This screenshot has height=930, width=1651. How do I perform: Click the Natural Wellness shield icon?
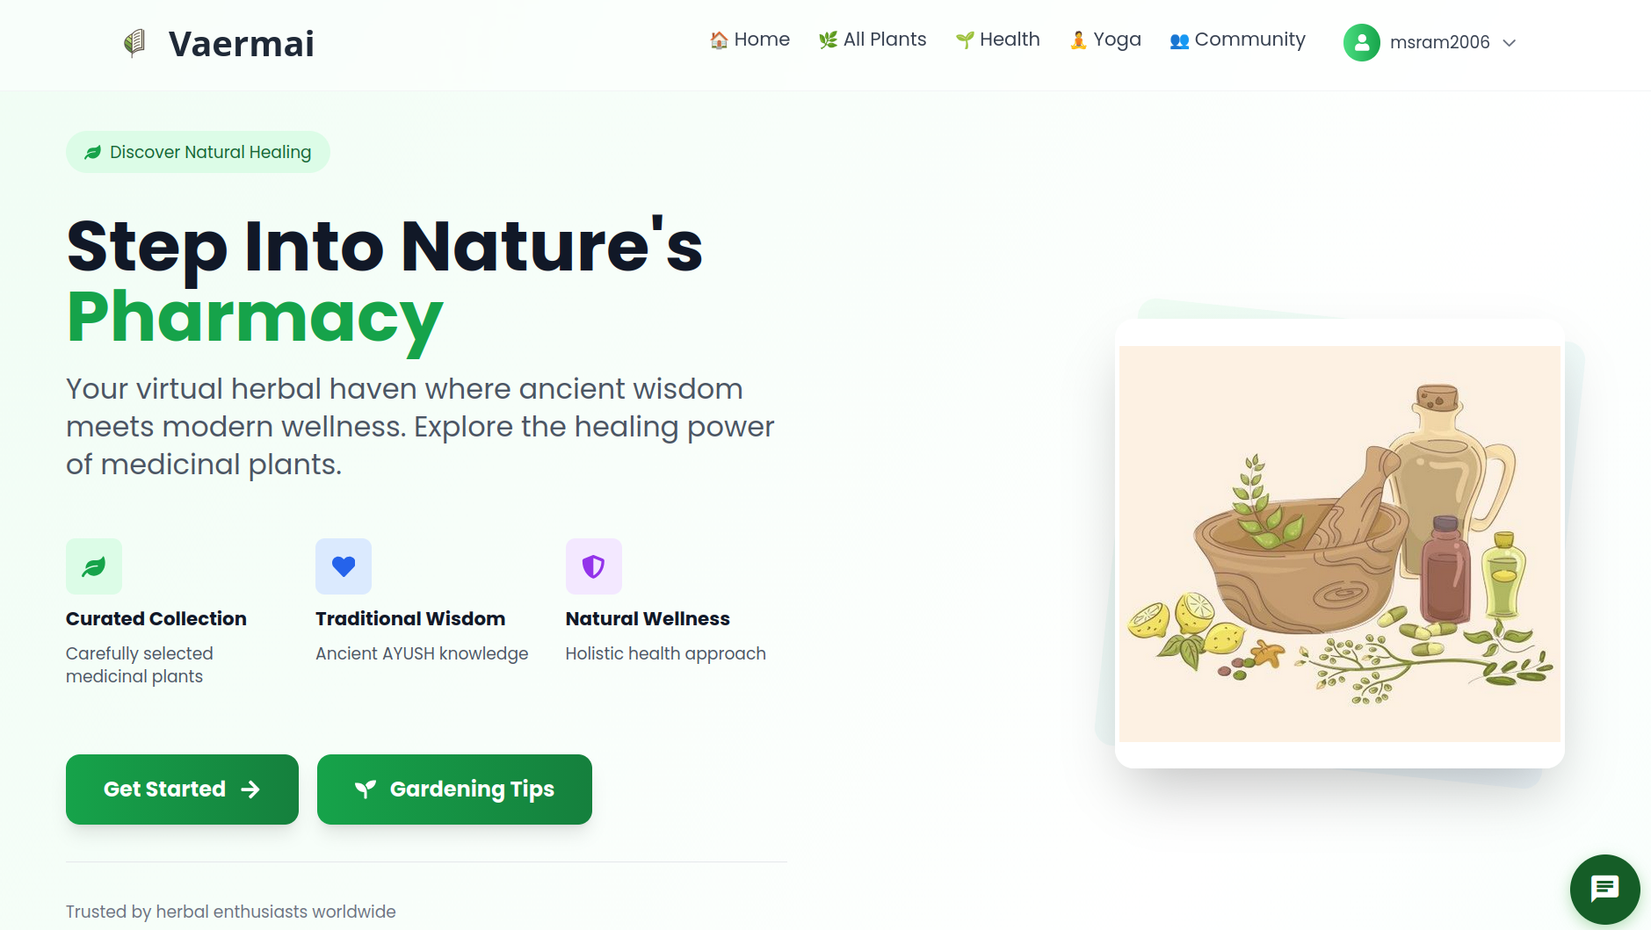tap(594, 566)
